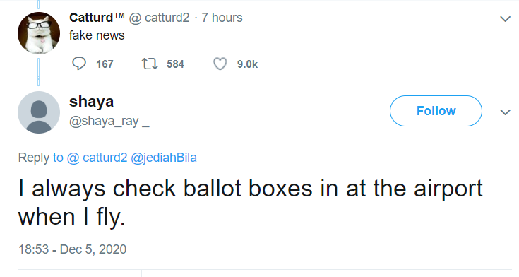Open the @jediahBila mention link
This screenshot has width=519, height=277.
164,158
